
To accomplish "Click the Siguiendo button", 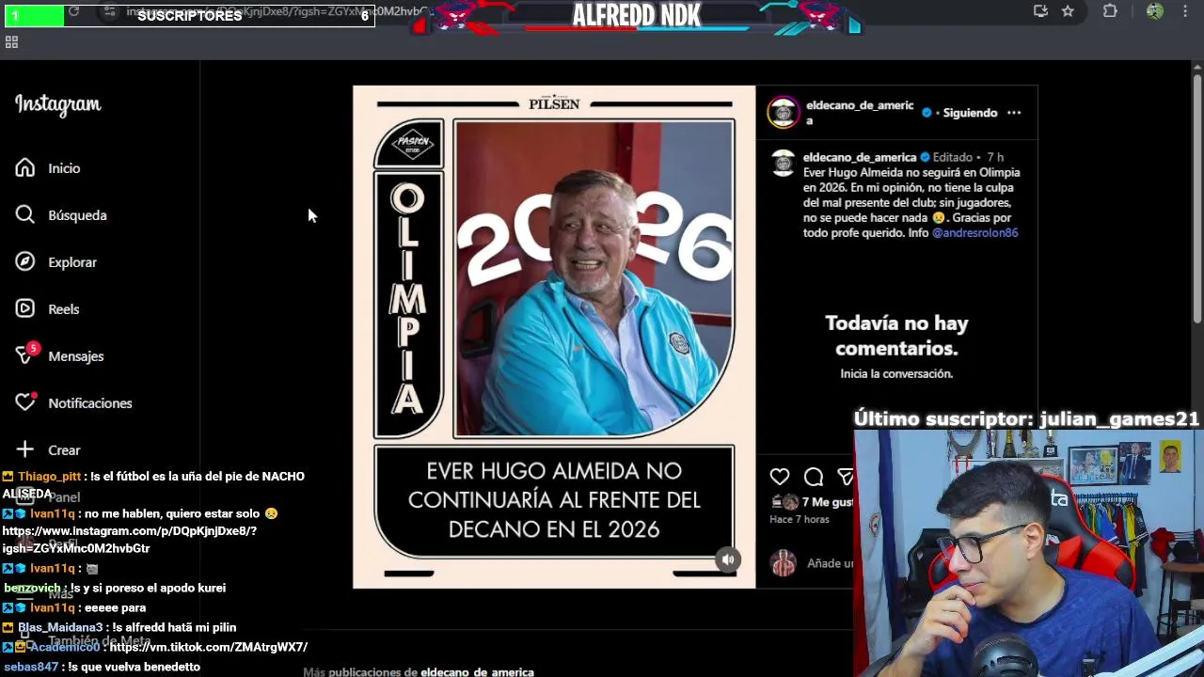I will [x=970, y=113].
